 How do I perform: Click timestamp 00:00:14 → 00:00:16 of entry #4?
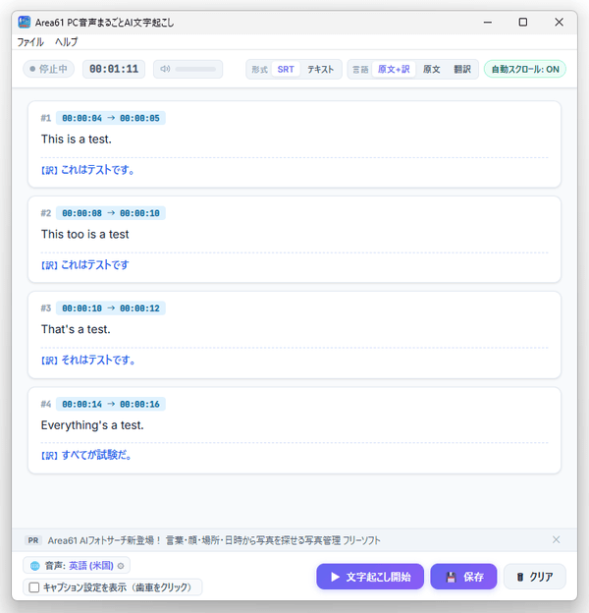[x=111, y=404]
